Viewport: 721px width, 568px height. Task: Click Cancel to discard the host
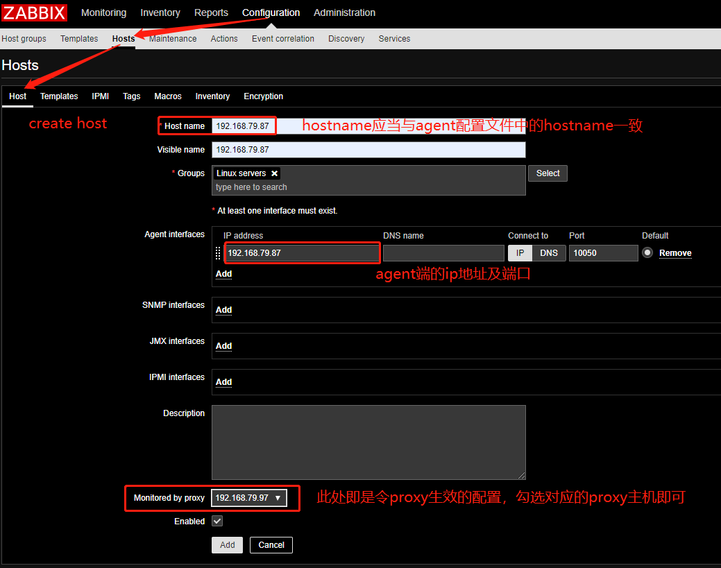click(x=271, y=544)
